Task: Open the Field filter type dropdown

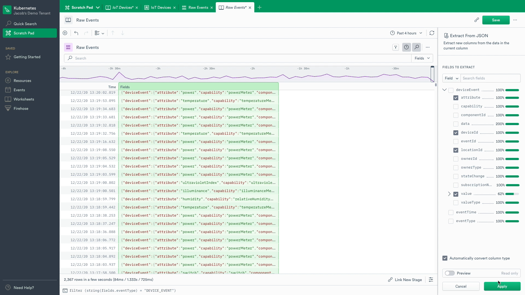Action: 451,78
